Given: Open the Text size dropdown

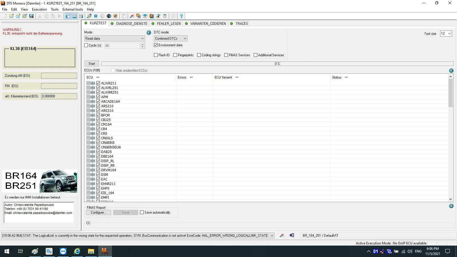Looking at the screenshot, I should [446, 33].
